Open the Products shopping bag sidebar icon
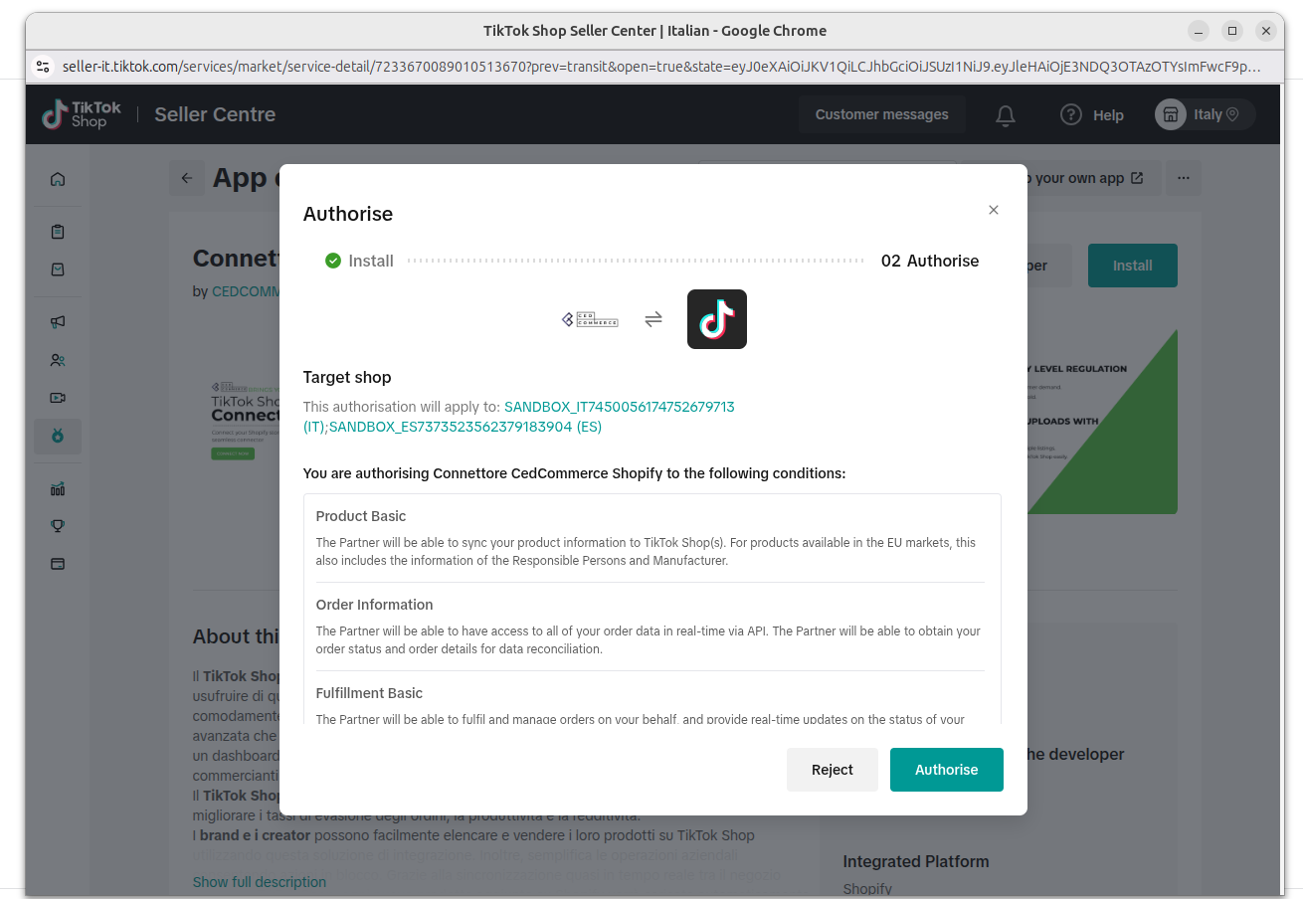Viewport: 1303px width, 899px height. point(58,270)
